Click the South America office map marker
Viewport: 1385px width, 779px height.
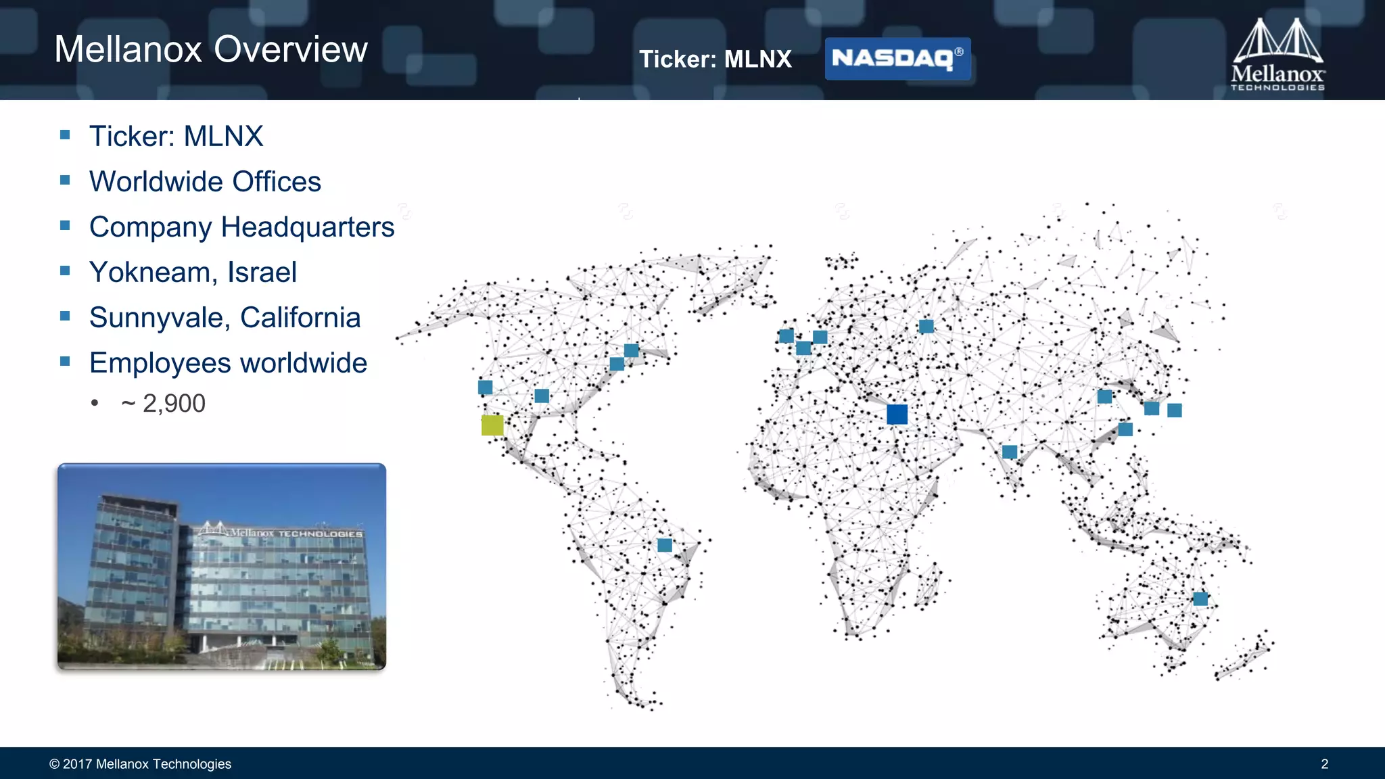click(x=665, y=545)
